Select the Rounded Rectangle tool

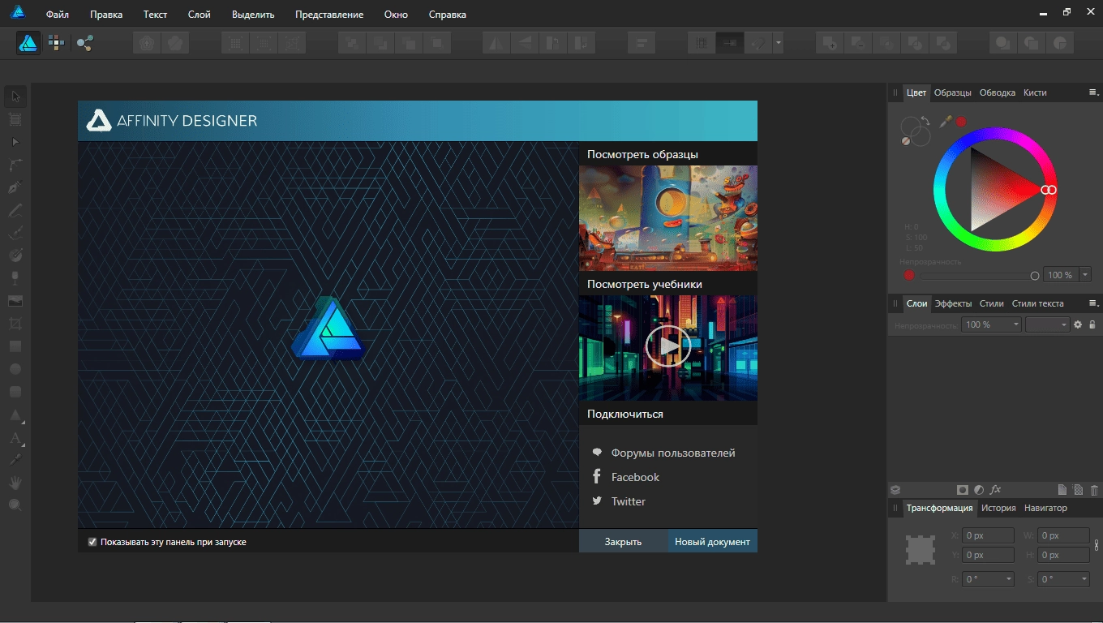coord(15,392)
